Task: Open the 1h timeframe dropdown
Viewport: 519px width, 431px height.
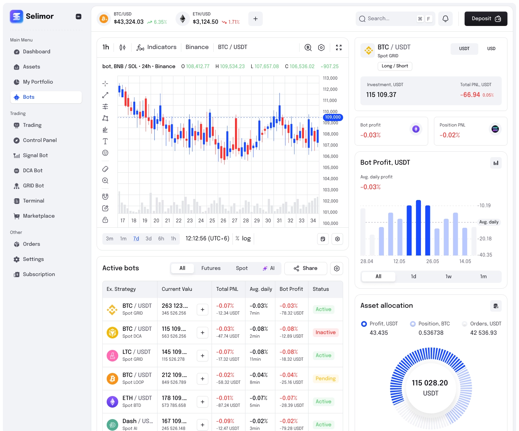Action: 106,47
